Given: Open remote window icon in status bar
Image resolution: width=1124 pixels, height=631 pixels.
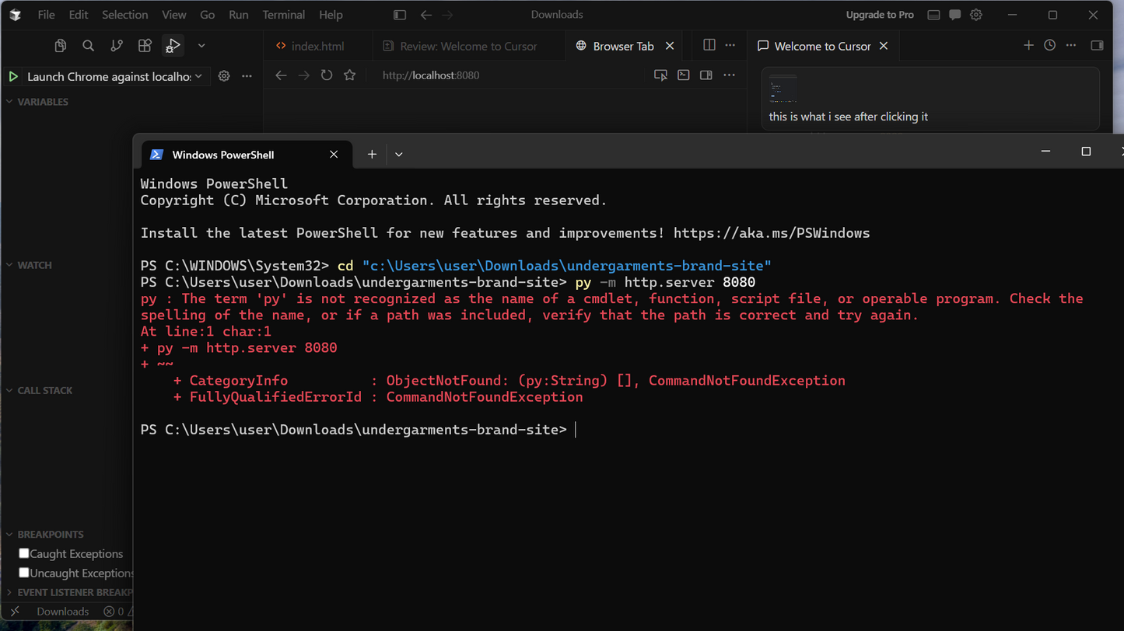Looking at the screenshot, I should 15,612.
